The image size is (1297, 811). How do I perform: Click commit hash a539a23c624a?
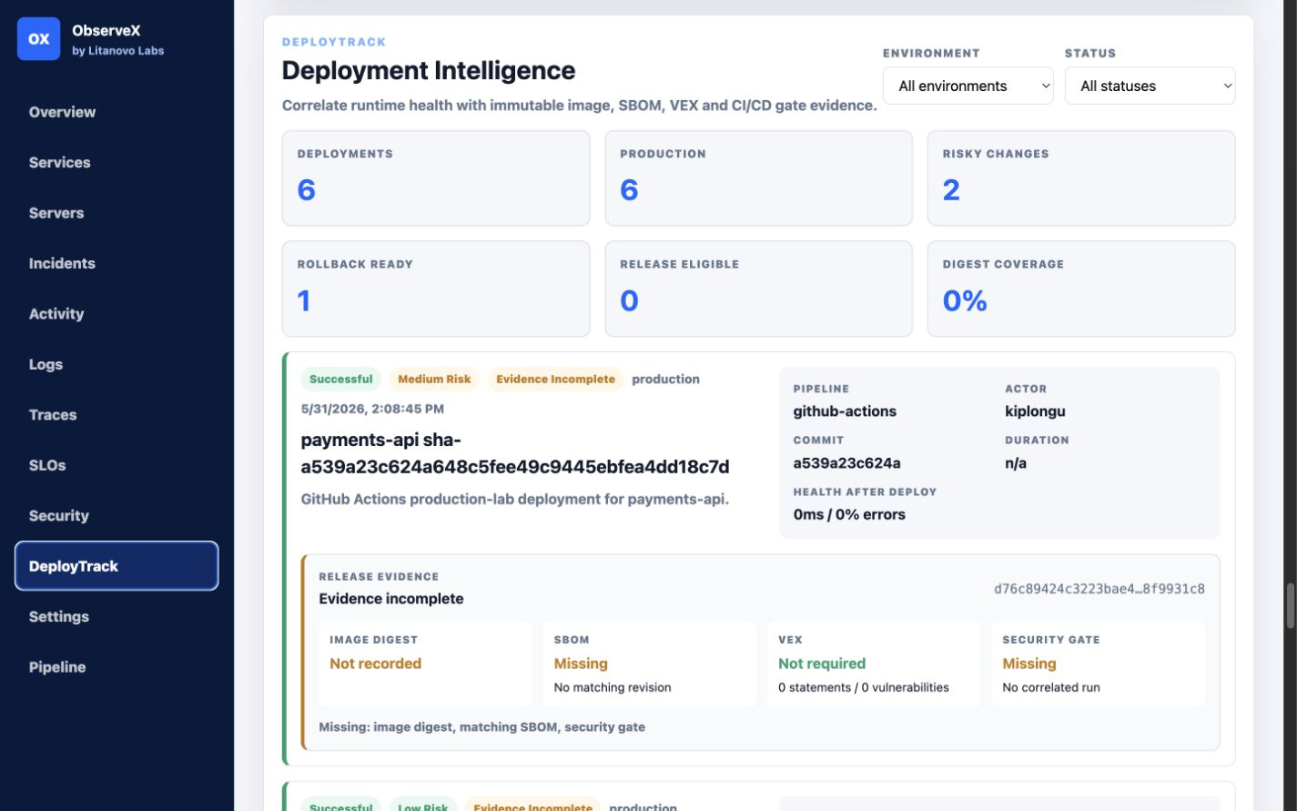pyautogui.click(x=846, y=463)
